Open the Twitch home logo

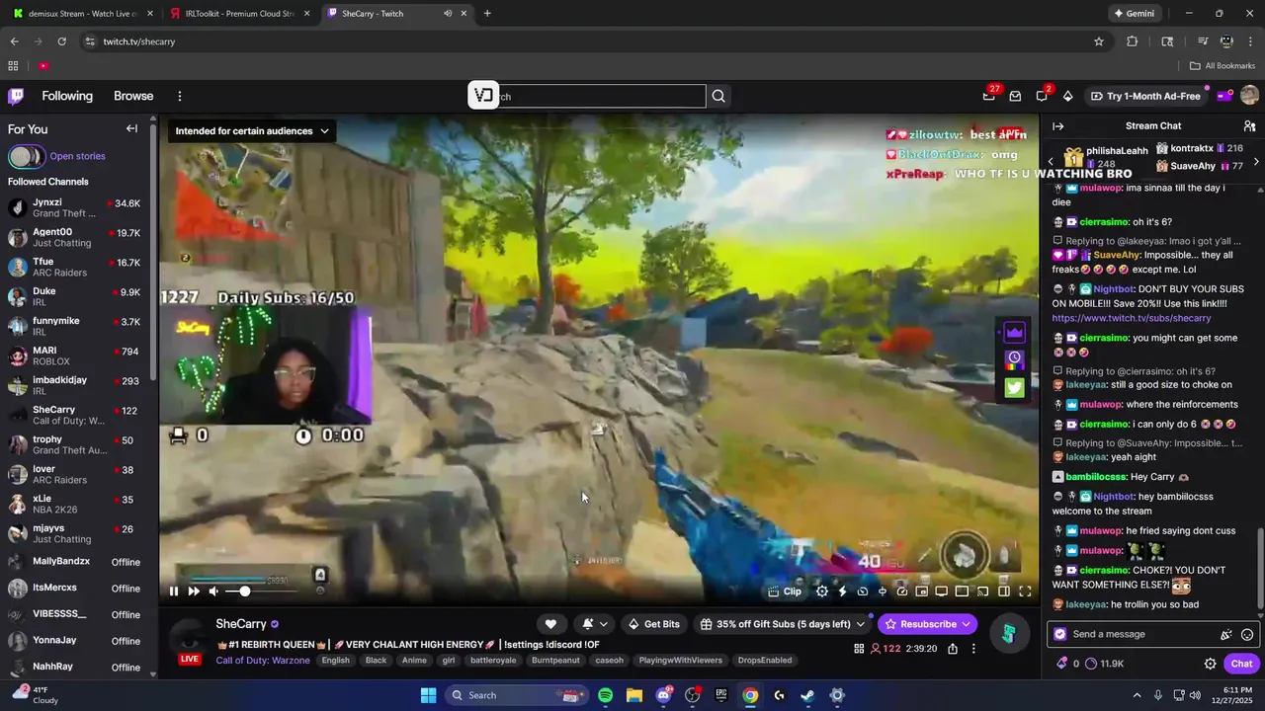tap(16, 96)
